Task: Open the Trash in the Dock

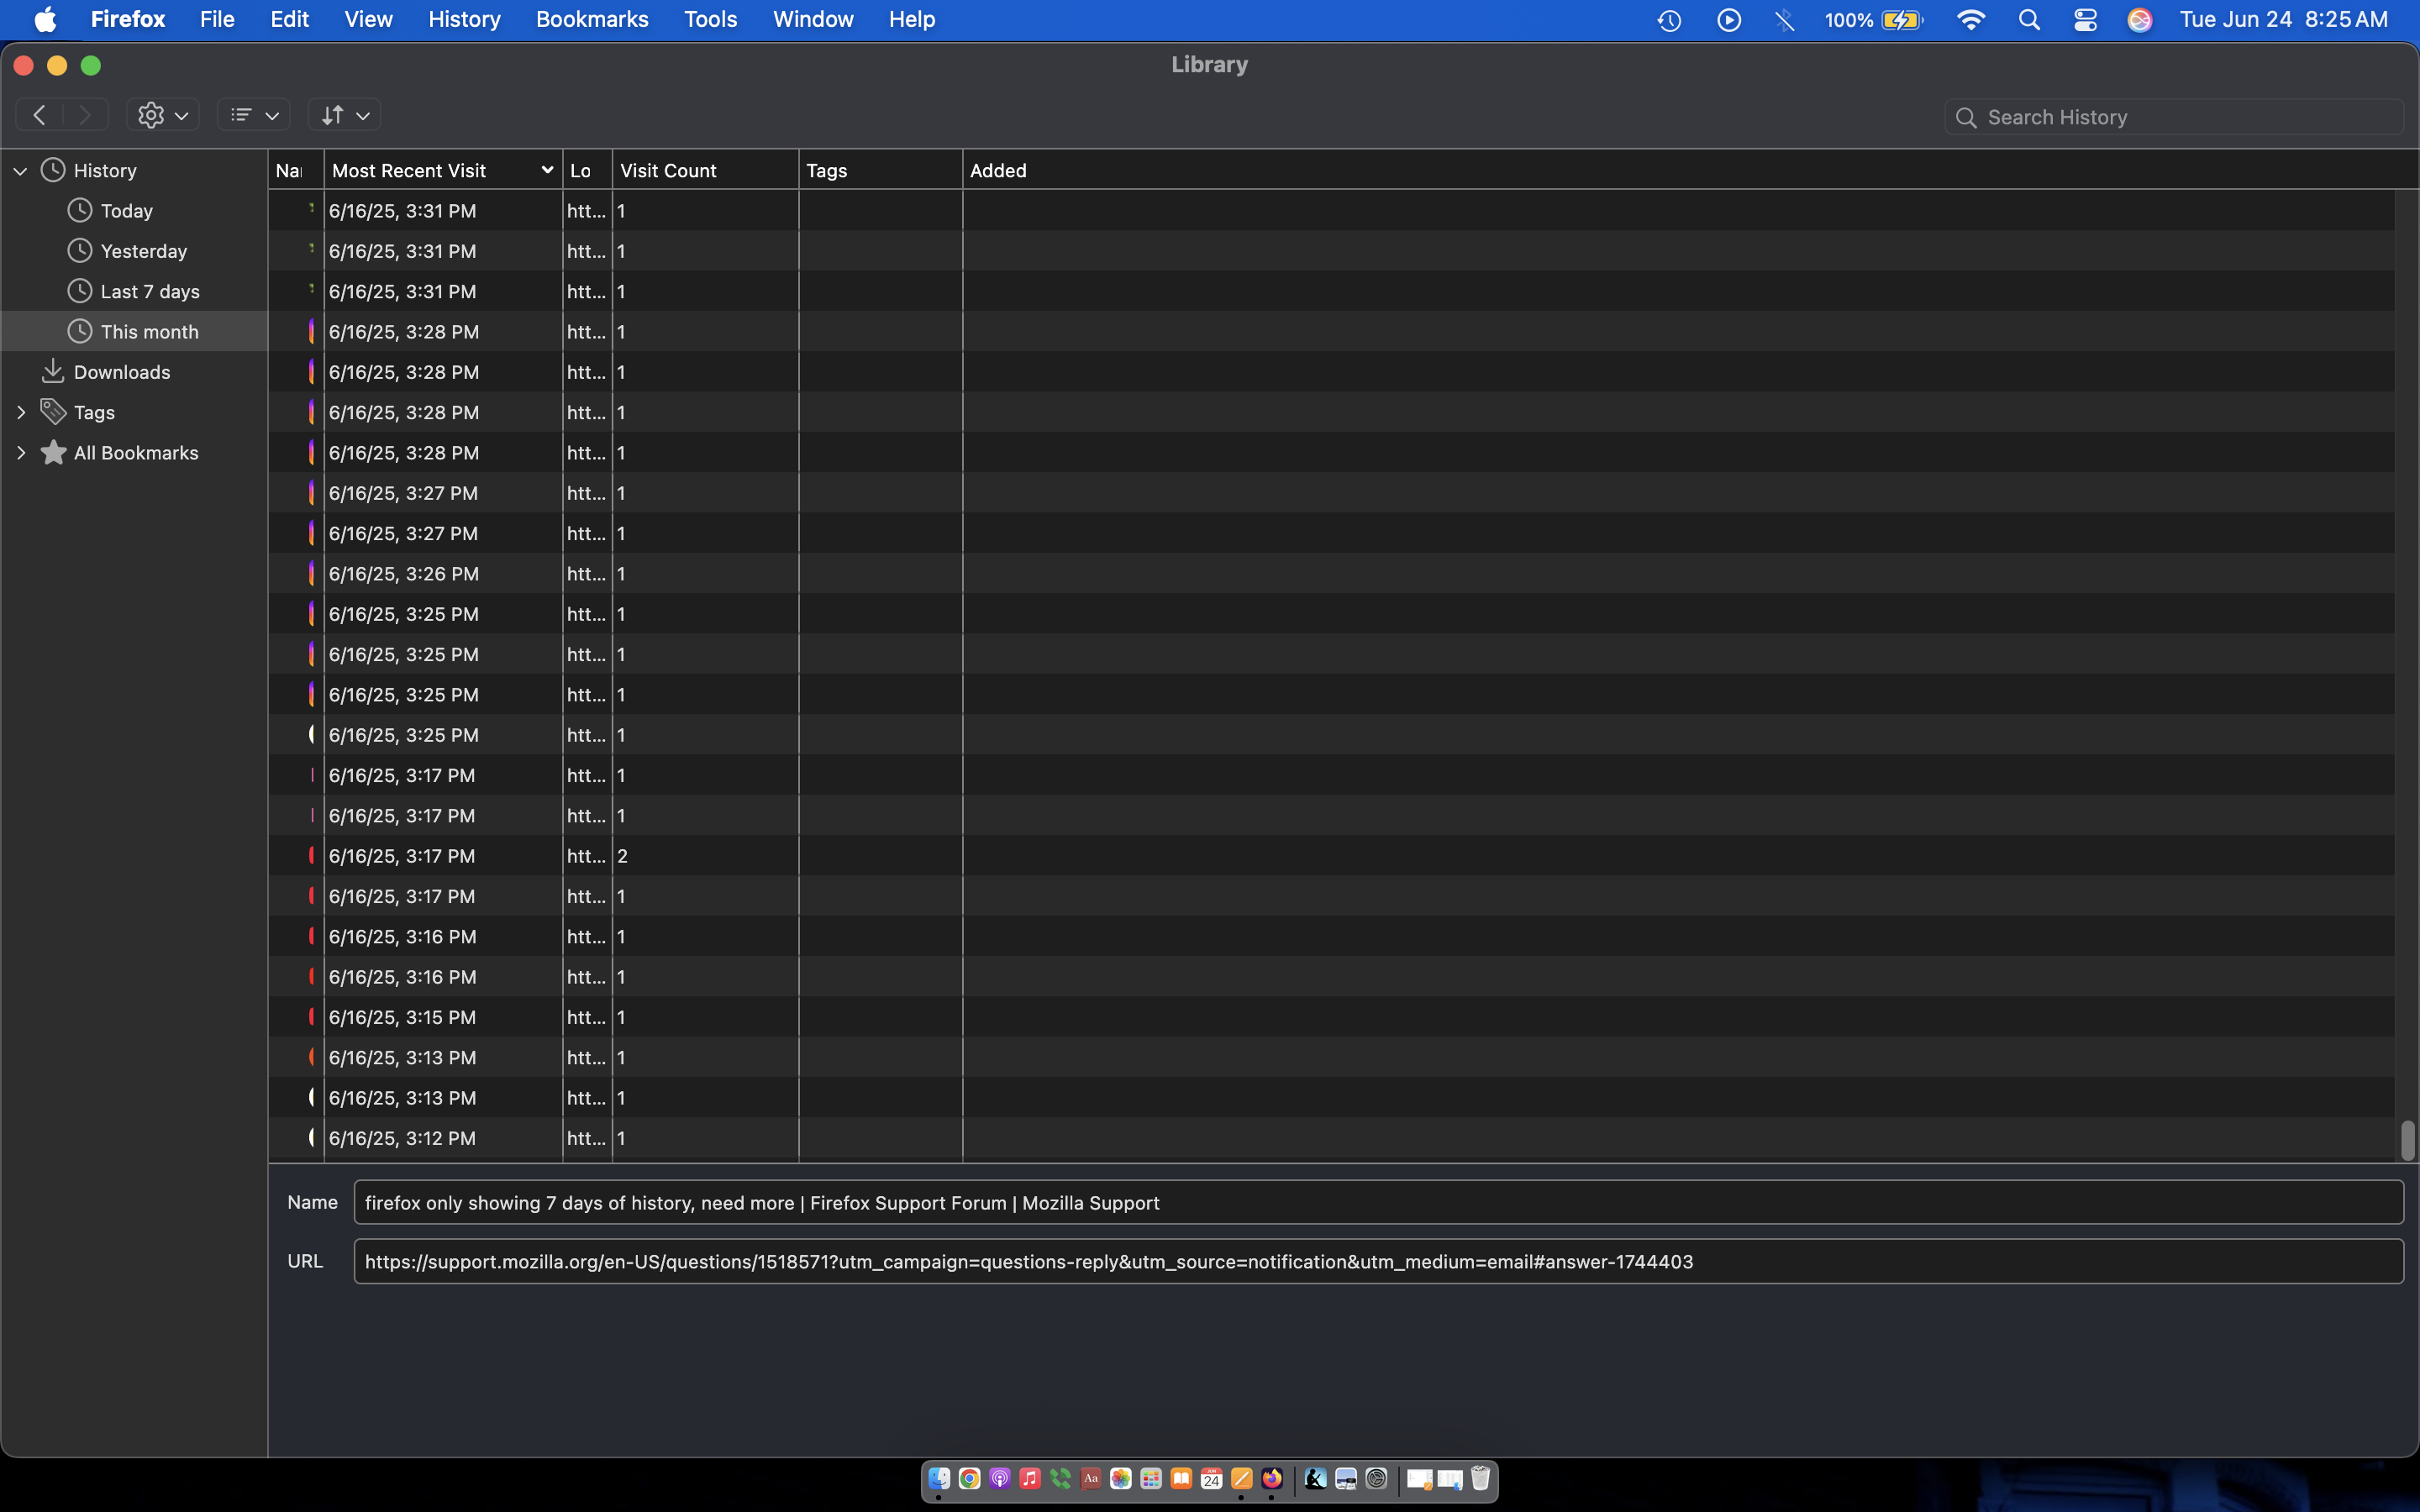Action: tap(1481, 1478)
